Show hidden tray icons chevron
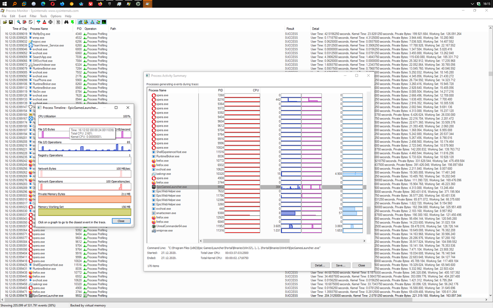This screenshot has width=493, height=308. pyautogui.click(x=473, y=4)
